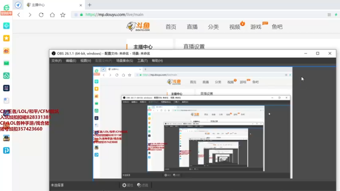Go forward in the browser
Screen dimensions: 340x191
(x=30, y=15)
